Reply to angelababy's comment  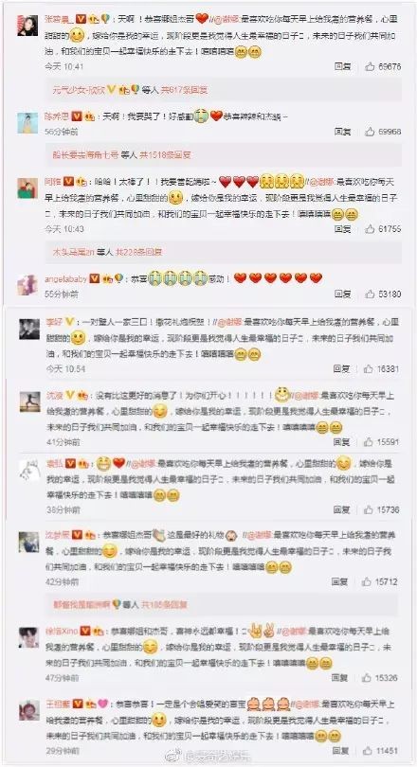point(343,294)
